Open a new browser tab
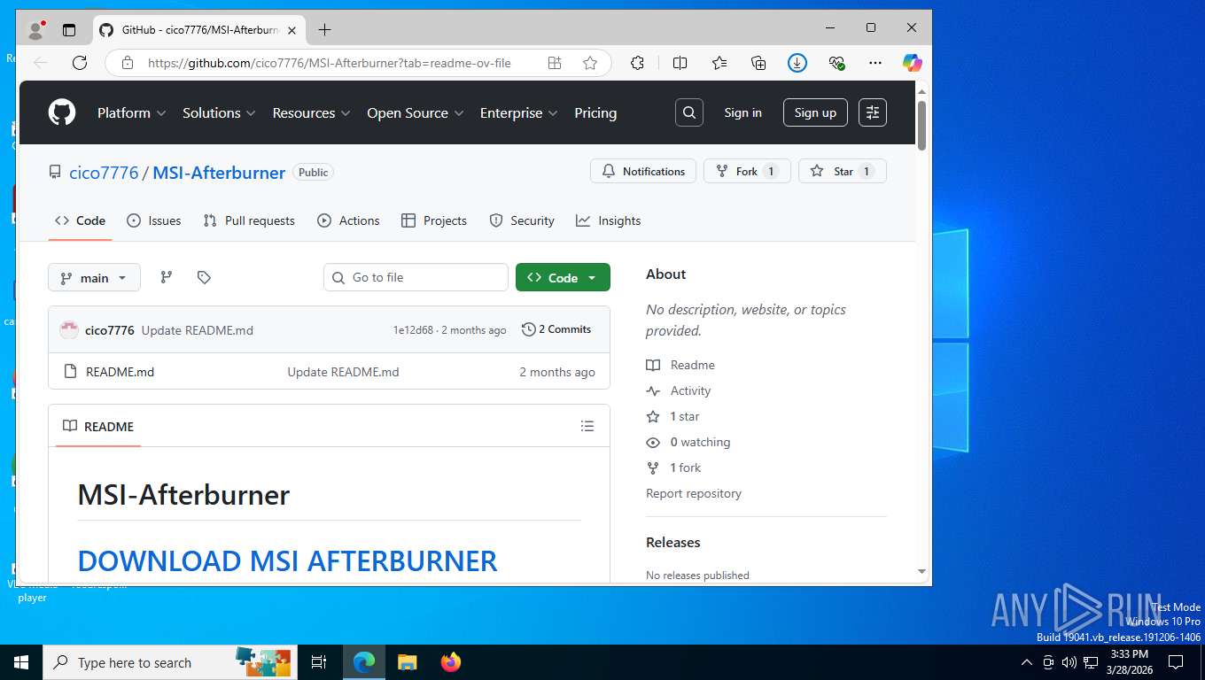The width and height of the screenshot is (1205, 680). 324,30
